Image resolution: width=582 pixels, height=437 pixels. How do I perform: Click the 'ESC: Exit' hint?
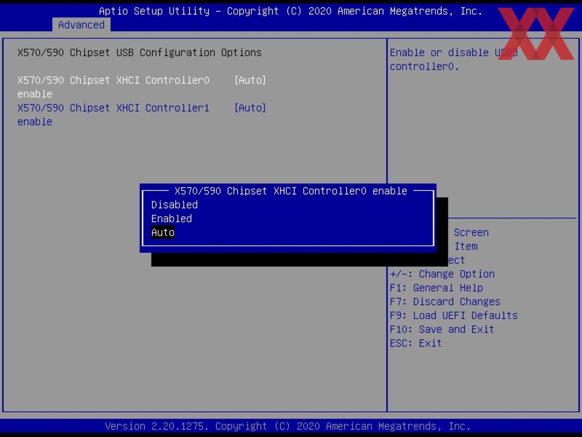coord(416,343)
